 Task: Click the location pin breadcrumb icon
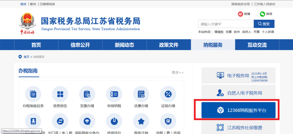pyautogui.click(x=20, y=57)
